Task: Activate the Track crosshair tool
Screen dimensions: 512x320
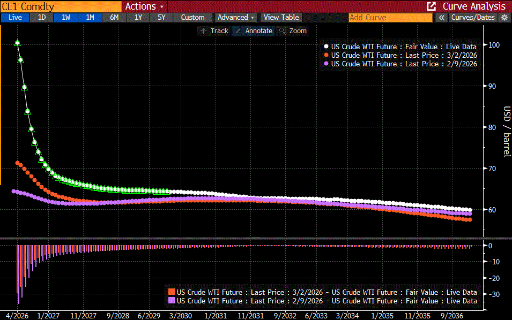Action: pos(214,31)
